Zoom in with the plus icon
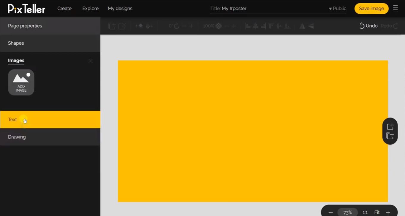 [388, 212]
